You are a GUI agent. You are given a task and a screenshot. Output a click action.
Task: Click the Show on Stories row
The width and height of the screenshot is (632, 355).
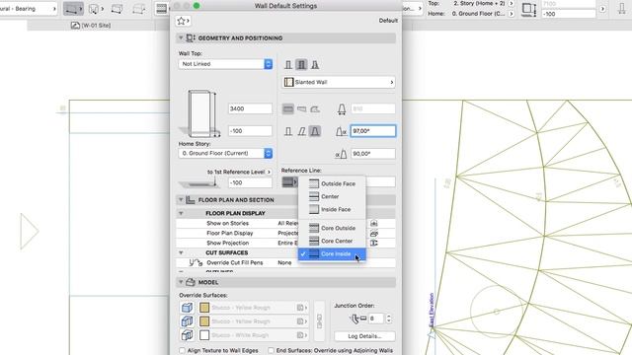coord(285,224)
